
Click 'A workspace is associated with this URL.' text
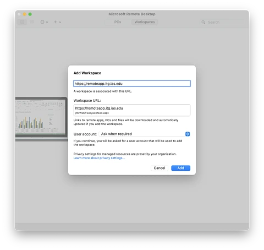(x=103, y=91)
